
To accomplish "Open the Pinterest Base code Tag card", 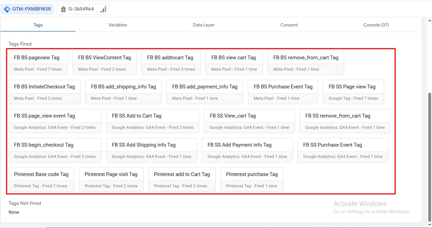I will click(41, 179).
